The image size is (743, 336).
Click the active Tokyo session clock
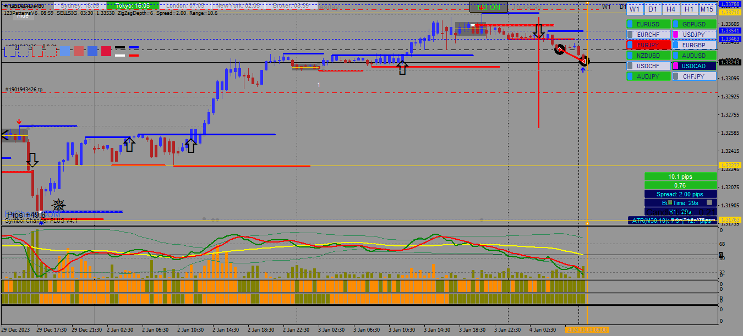pos(132,5)
